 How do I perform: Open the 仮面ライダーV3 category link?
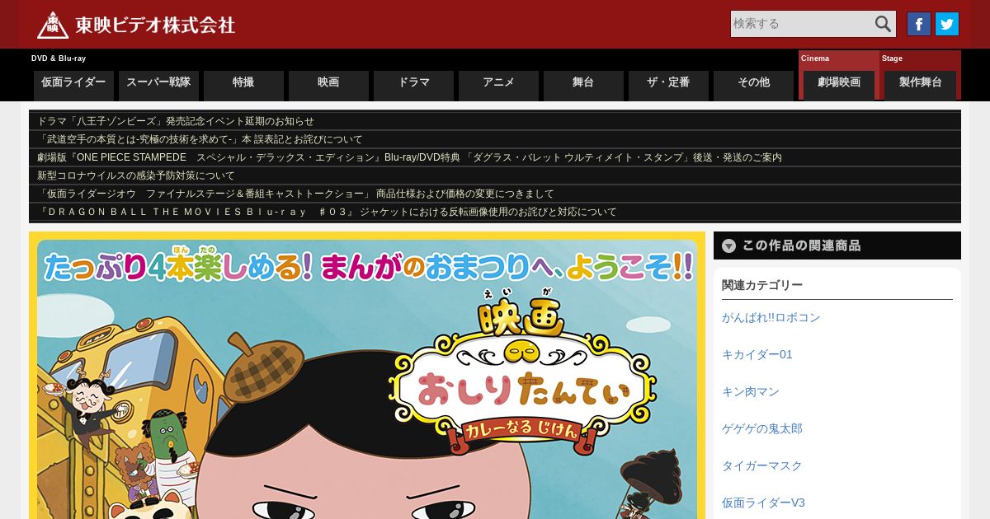point(763,503)
